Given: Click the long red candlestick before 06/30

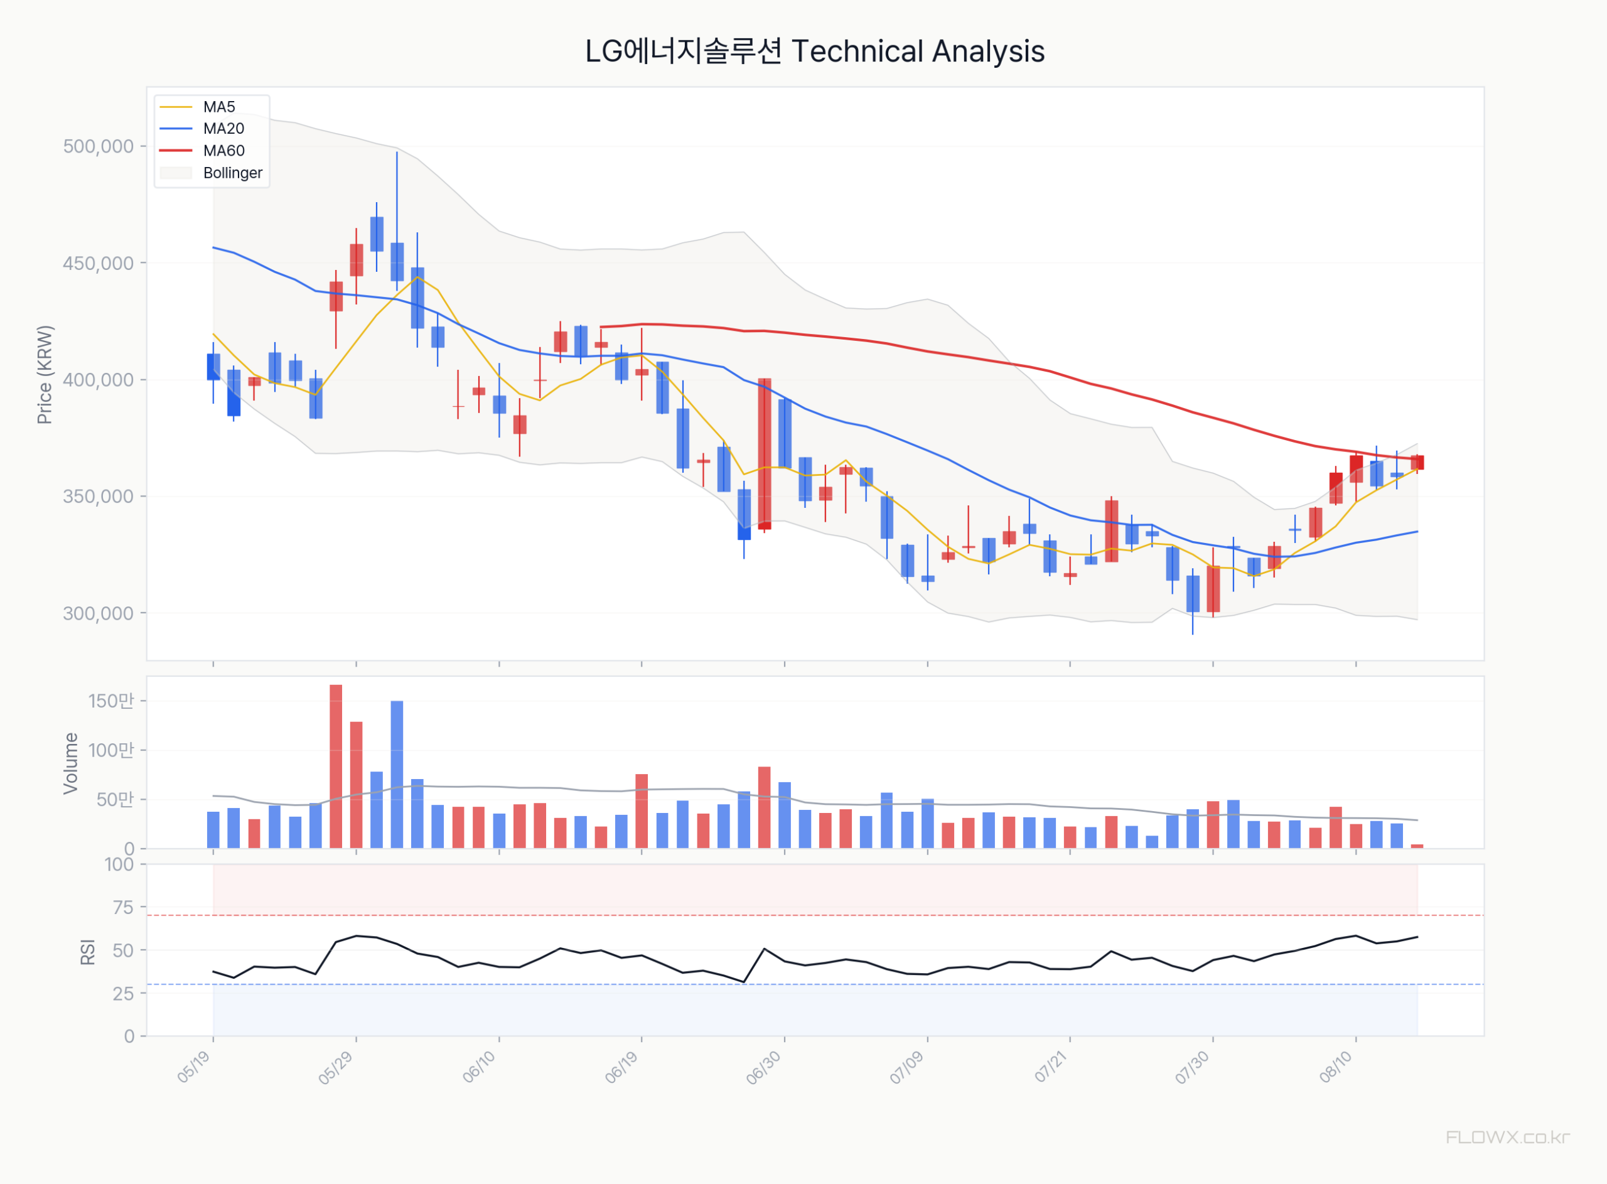Looking at the screenshot, I should pyautogui.click(x=765, y=454).
